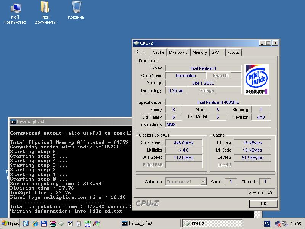
Task: Click the Level 2 cache value 512 KBytes
Action: point(252,158)
